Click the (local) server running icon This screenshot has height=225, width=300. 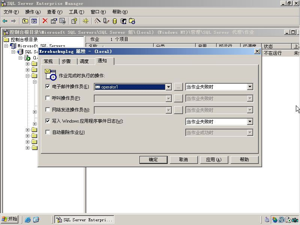pyautogui.click(x=27, y=58)
